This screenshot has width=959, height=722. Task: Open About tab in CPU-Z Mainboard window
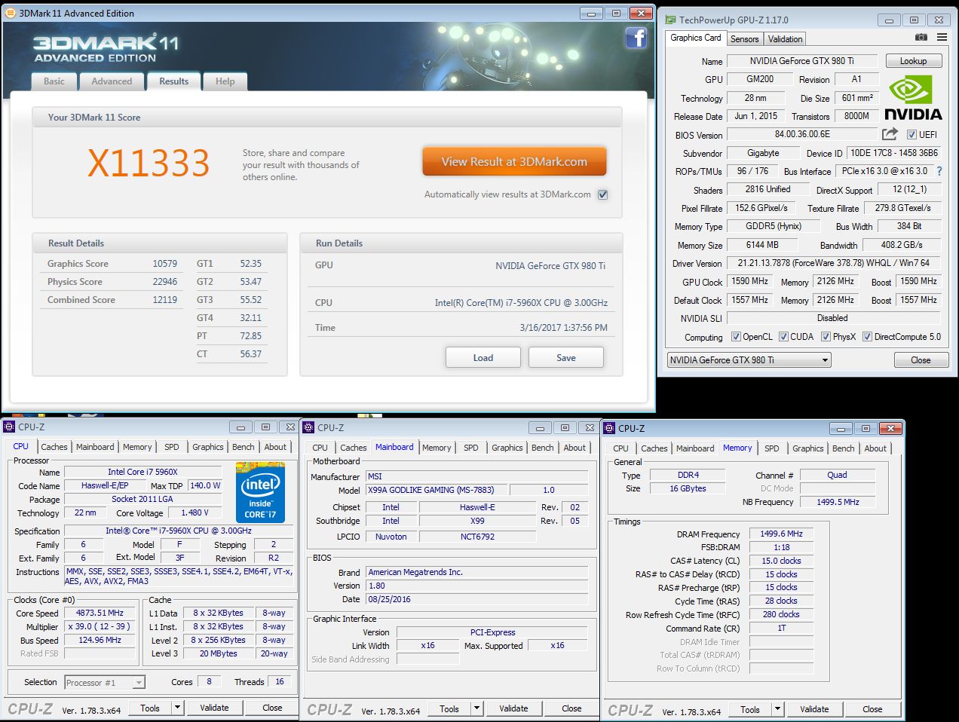[574, 448]
